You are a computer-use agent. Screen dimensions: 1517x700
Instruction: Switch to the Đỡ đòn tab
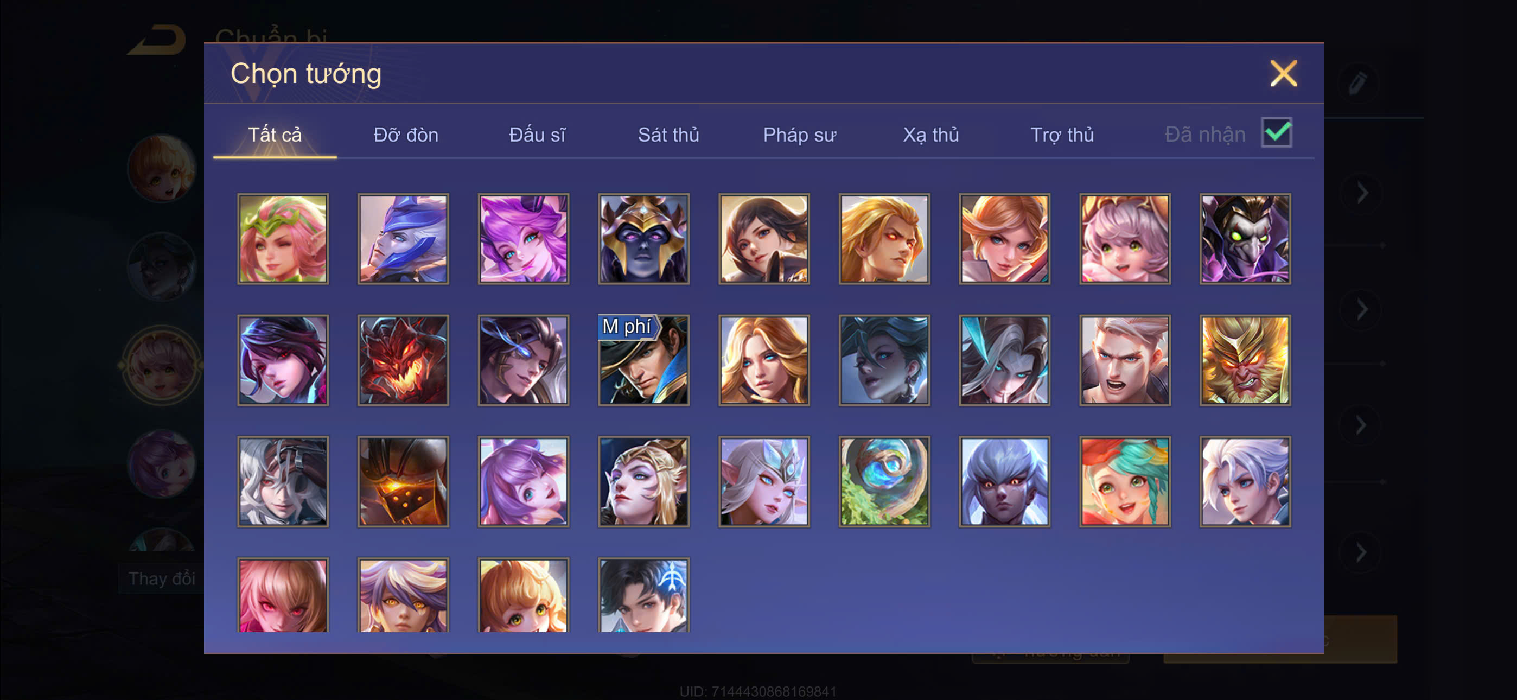(406, 135)
